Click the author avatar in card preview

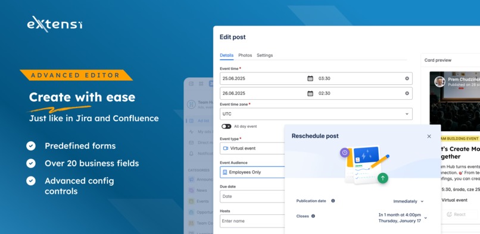pyautogui.click(x=440, y=81)
